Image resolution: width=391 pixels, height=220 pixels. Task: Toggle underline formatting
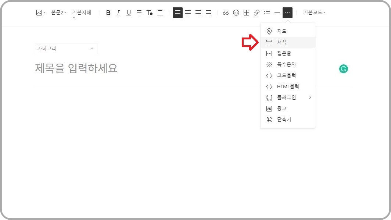(x=128, y=13)
